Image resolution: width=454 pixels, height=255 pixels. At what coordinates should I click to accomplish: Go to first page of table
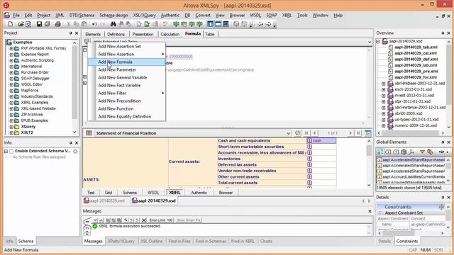[x=306, y=133]
